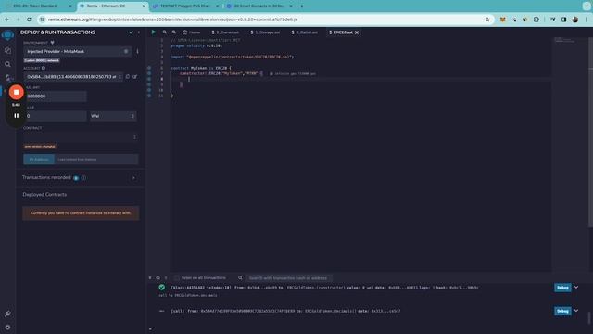Open the Solidity compiler sidebar icon
The width and height of the screenshot is (593, 334).
point(7,78)
